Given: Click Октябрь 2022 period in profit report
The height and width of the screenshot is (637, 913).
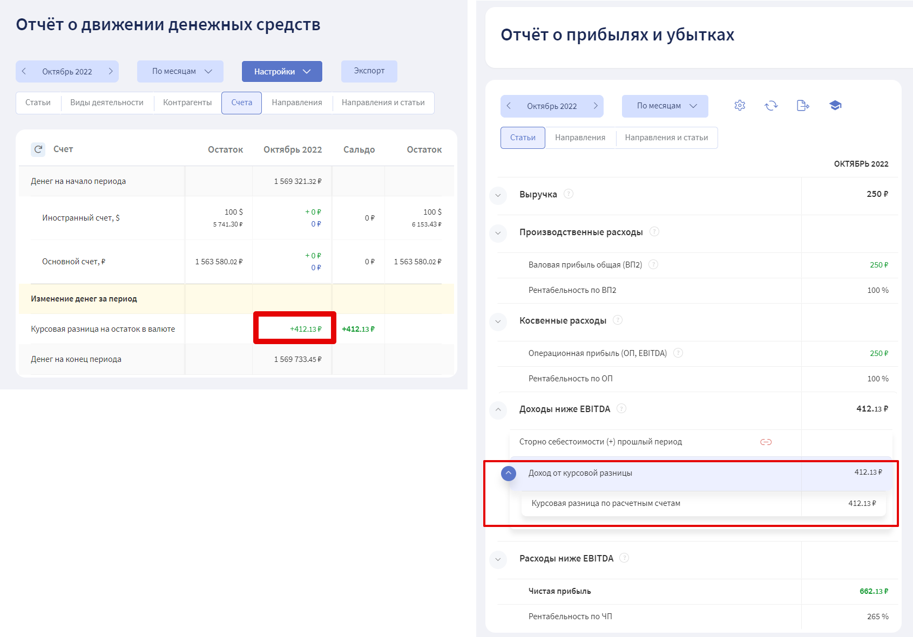Looking at the screenshot, I should (552, 106).
